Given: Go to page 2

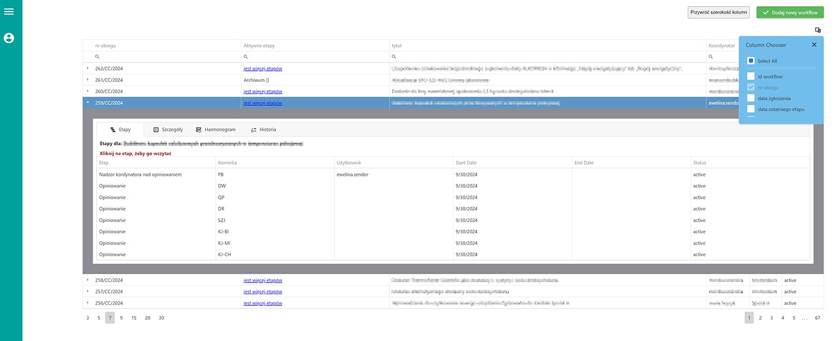Looking at the screenshot, I should point(760,318).
